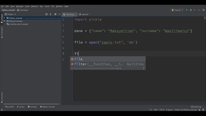206x116 pixels.
Task: Open the Run tool window at bottom
Action: [21, 107]
